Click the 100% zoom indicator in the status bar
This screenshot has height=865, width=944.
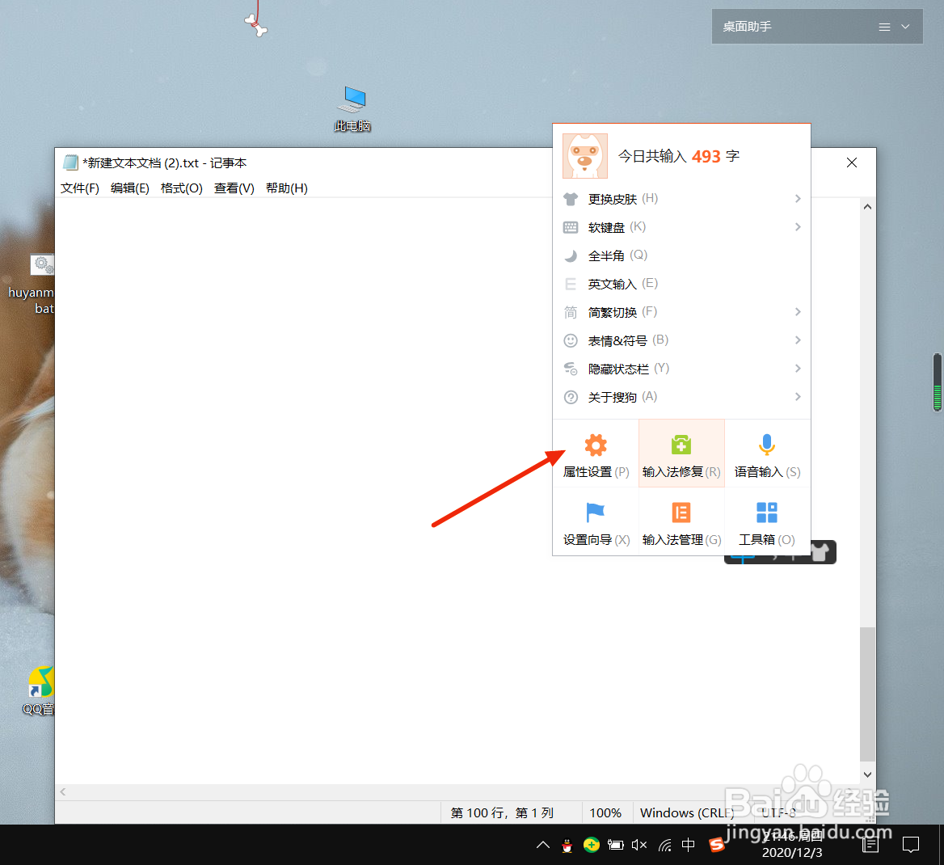pyautogui.click(x=606, y=812)
